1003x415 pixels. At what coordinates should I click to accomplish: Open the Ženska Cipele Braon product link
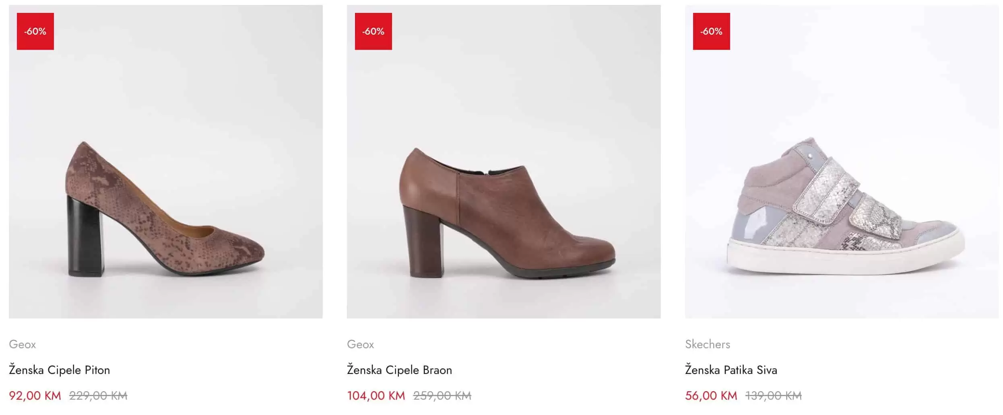399,370
